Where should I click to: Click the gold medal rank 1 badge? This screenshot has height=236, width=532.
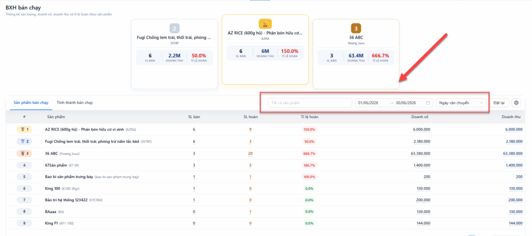tap(24, 129)
